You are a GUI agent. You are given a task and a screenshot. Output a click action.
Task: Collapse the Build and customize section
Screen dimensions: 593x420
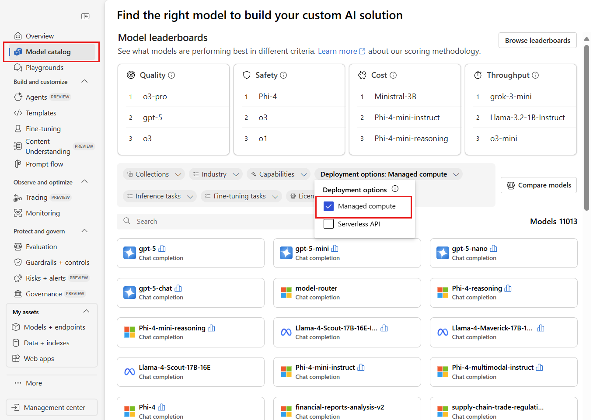[x=85, y=82]
